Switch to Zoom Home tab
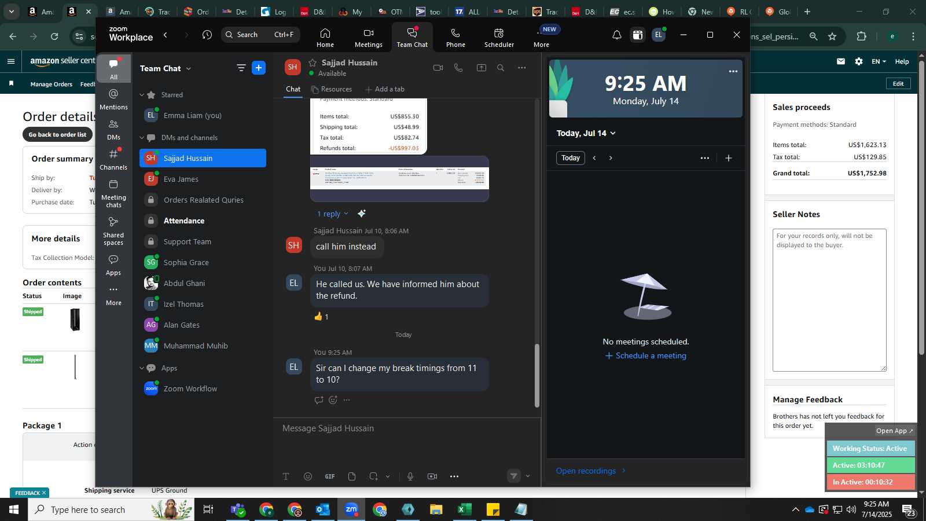The height and width of the screenshot is (521, 926). 325,38
